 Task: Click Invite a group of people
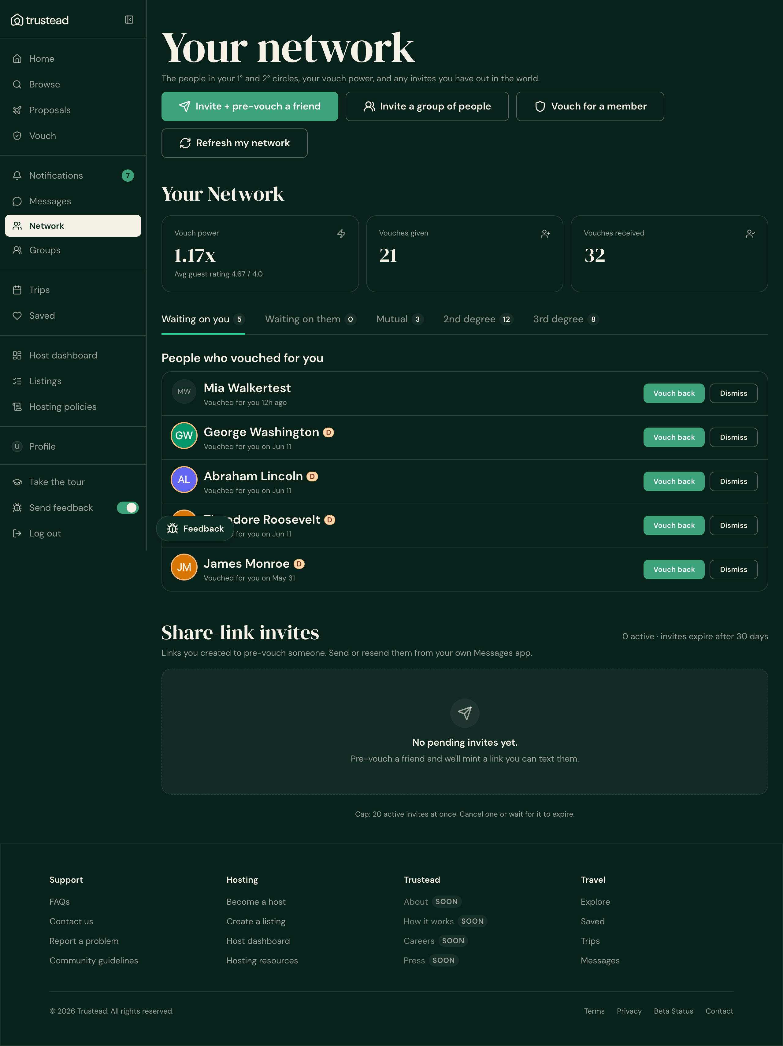pos(427,106)
